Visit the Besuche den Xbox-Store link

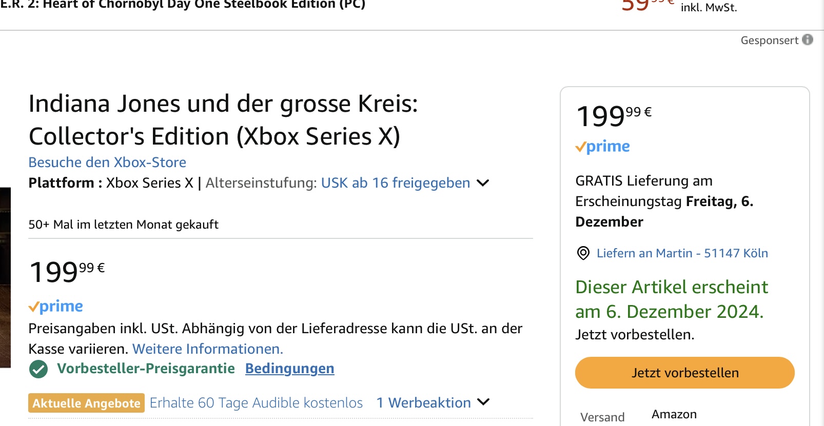(x=107, y=163)
